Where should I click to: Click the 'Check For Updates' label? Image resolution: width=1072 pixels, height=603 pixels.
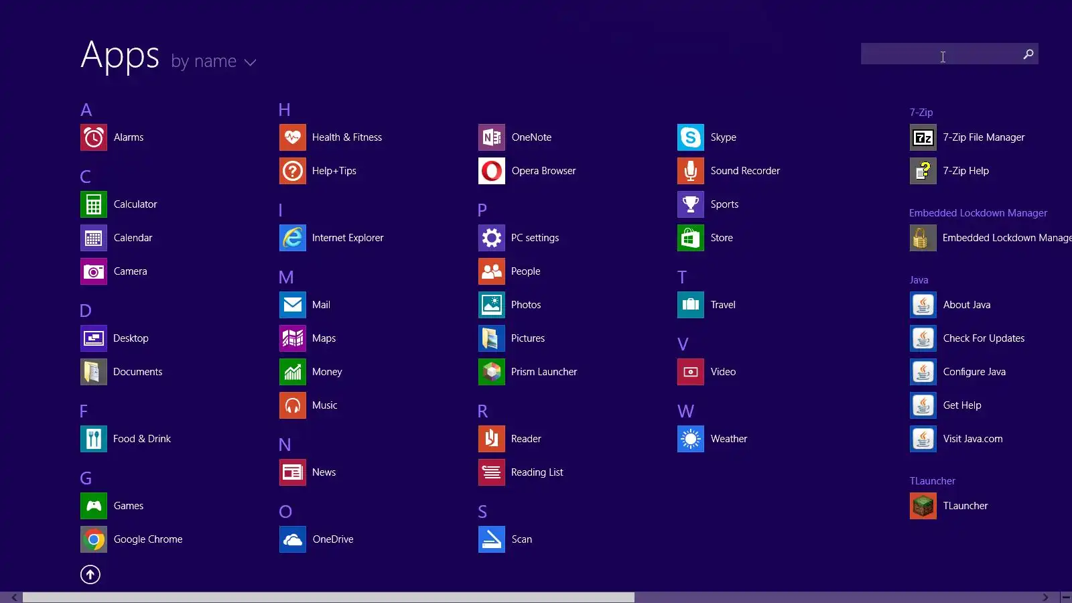pos(984,338)
